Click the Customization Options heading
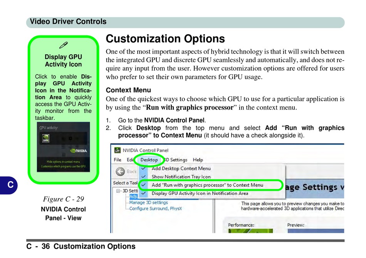 coord(165,39)
